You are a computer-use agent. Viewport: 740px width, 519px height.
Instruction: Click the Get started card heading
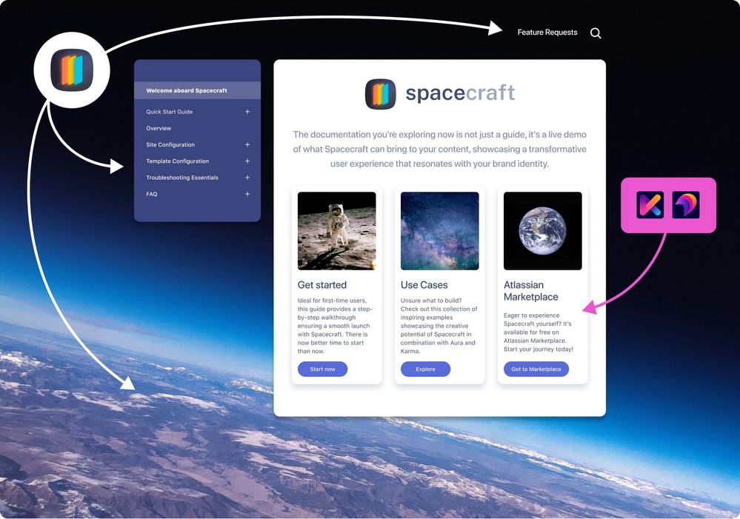[x=322, y=285]
